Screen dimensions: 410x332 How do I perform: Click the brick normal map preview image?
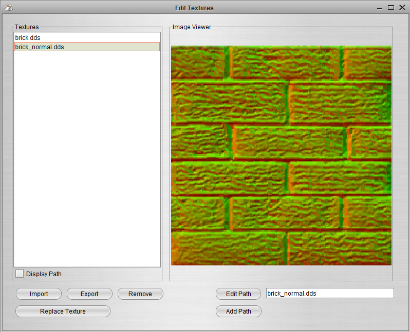tap(281, 155)
